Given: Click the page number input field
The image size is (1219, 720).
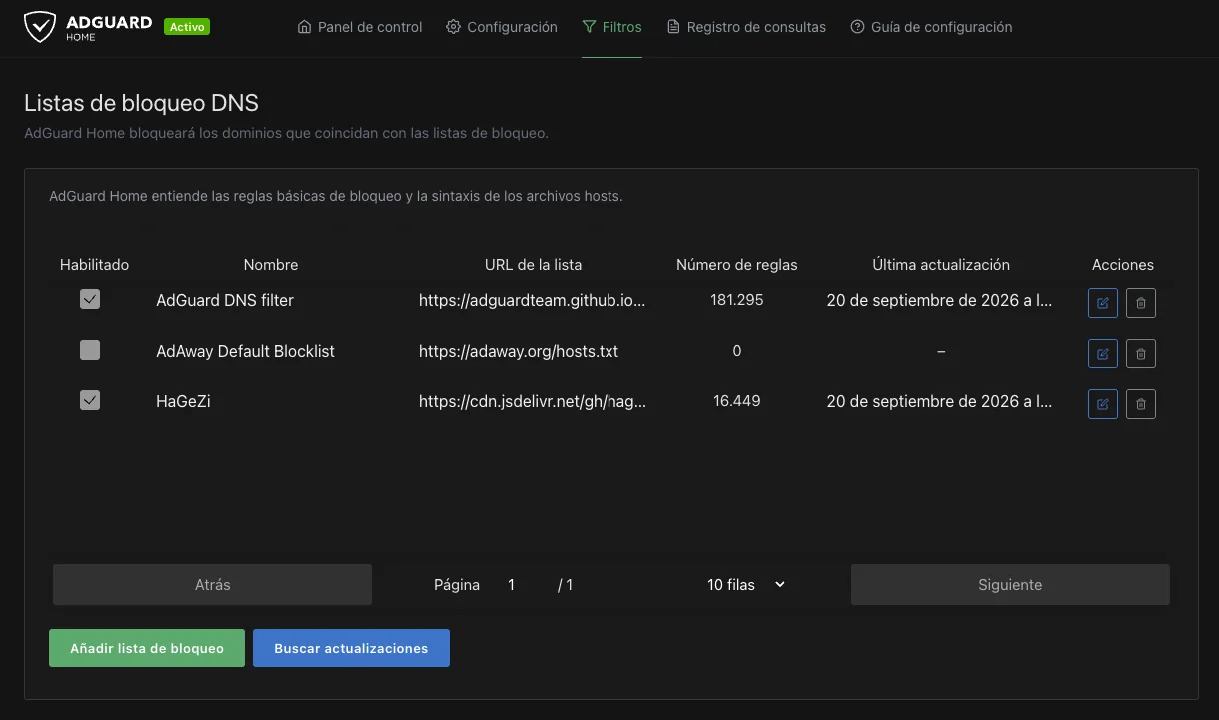Looking at the screenshot, I should [x=519, y=585].
